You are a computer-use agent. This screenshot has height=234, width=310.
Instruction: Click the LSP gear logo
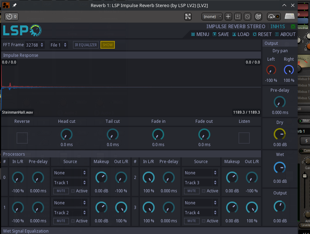(22, 30)
